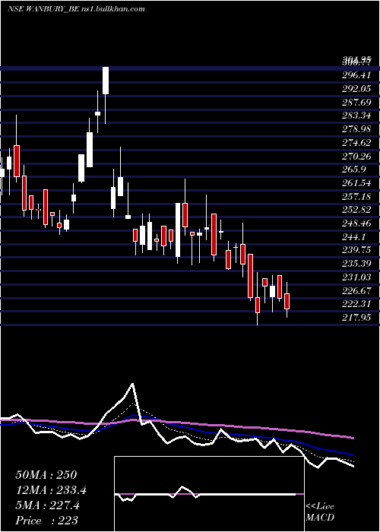Click the 235.39 price level
Viewport: 380px width, 532px height.
[x=356, y=264]
